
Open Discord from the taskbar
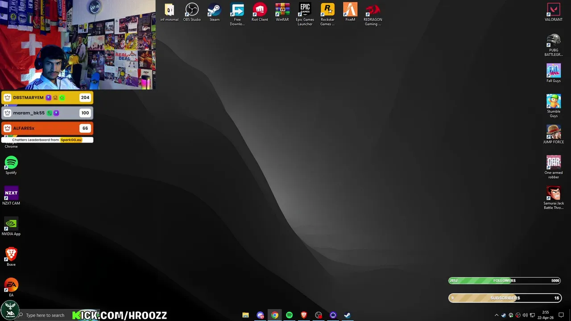point(260,315)
